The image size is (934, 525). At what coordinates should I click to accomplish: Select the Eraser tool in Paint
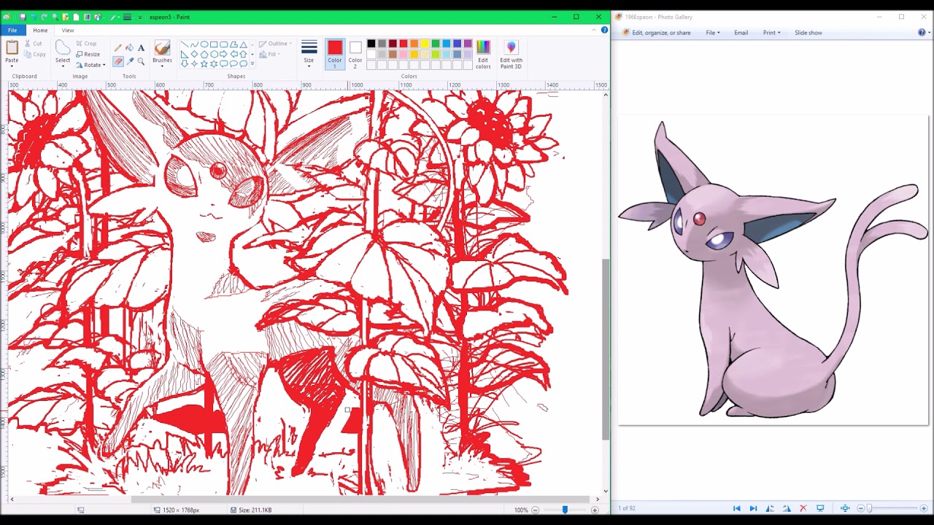pyautogui.click(x=117, y=61)
